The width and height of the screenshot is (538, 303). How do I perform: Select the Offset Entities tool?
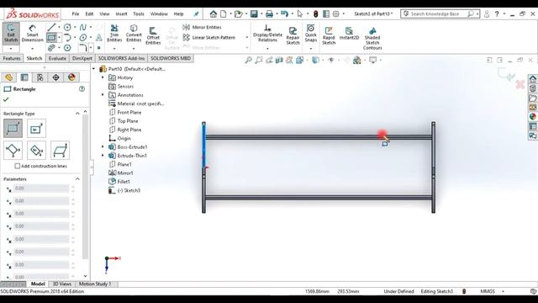(x=153, y=36)
